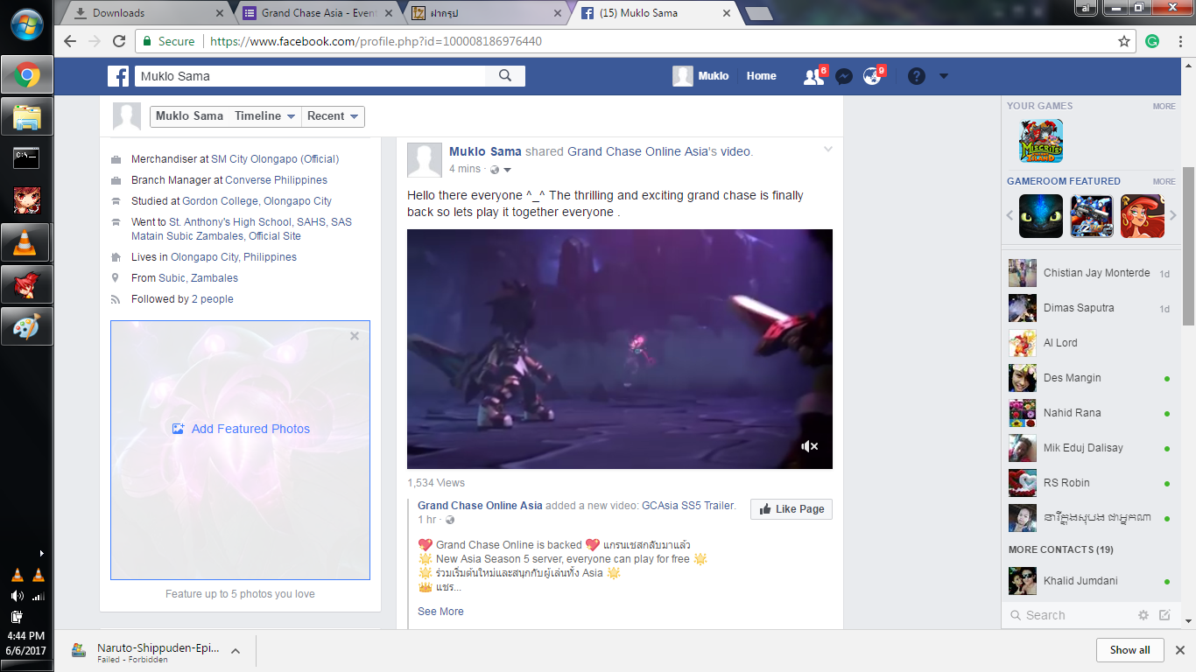Unmute the video with the speaker icon

pyautogui.click(x=810, y=446)
